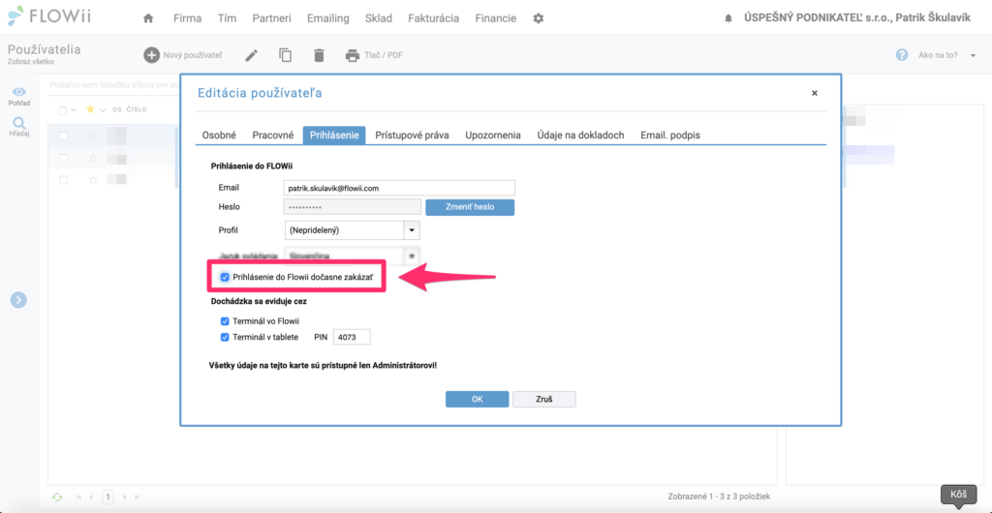The image size is (992, 513).
Task: Open the Emailing menu
Action: click(327, 18)
